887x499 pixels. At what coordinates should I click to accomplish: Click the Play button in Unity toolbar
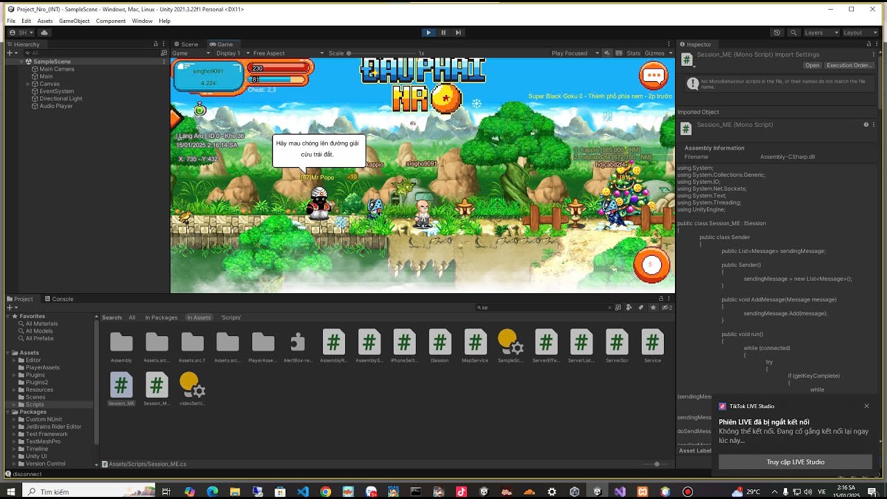[428, 33]
